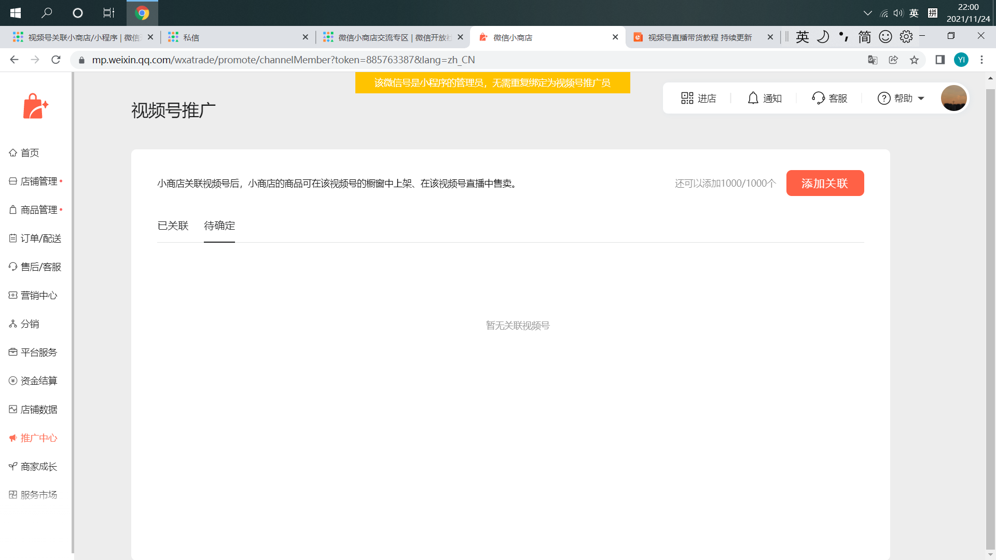Open 通知 bell notifications
The height and width of the screenshot is (560, 996).
753,98
